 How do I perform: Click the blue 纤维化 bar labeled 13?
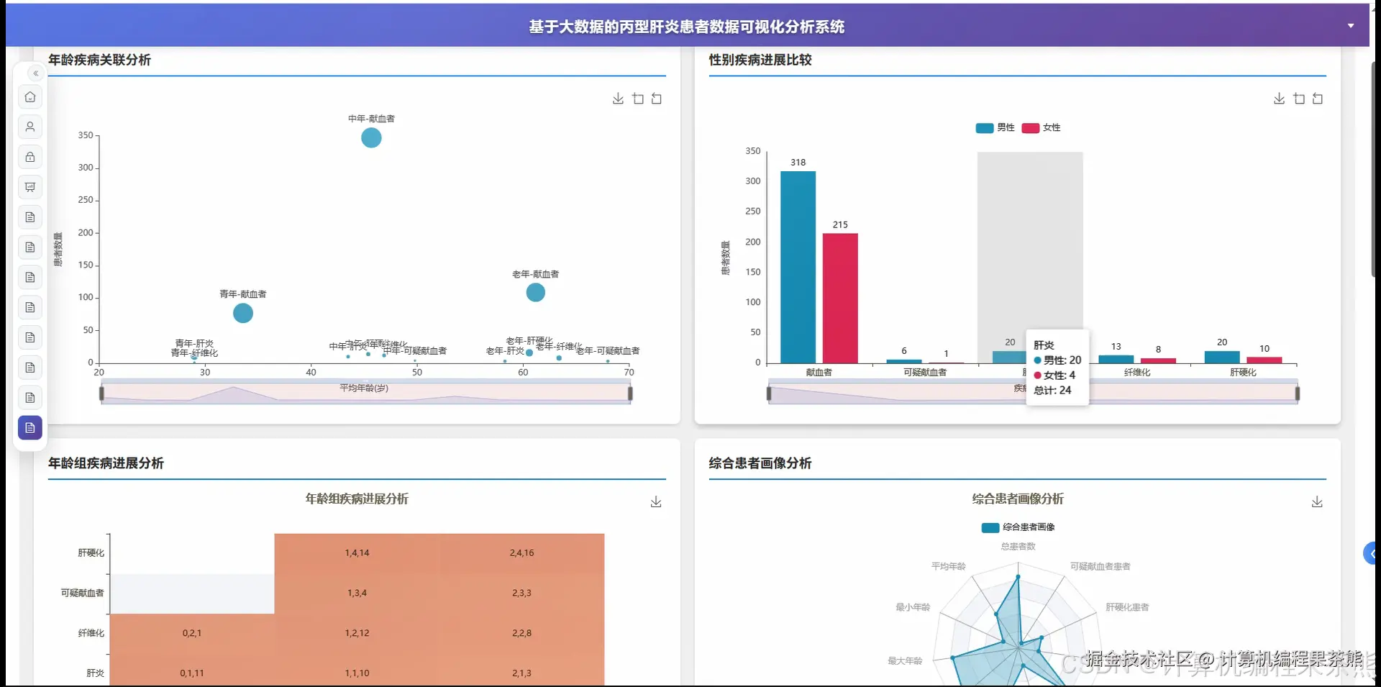[1116, 359]
